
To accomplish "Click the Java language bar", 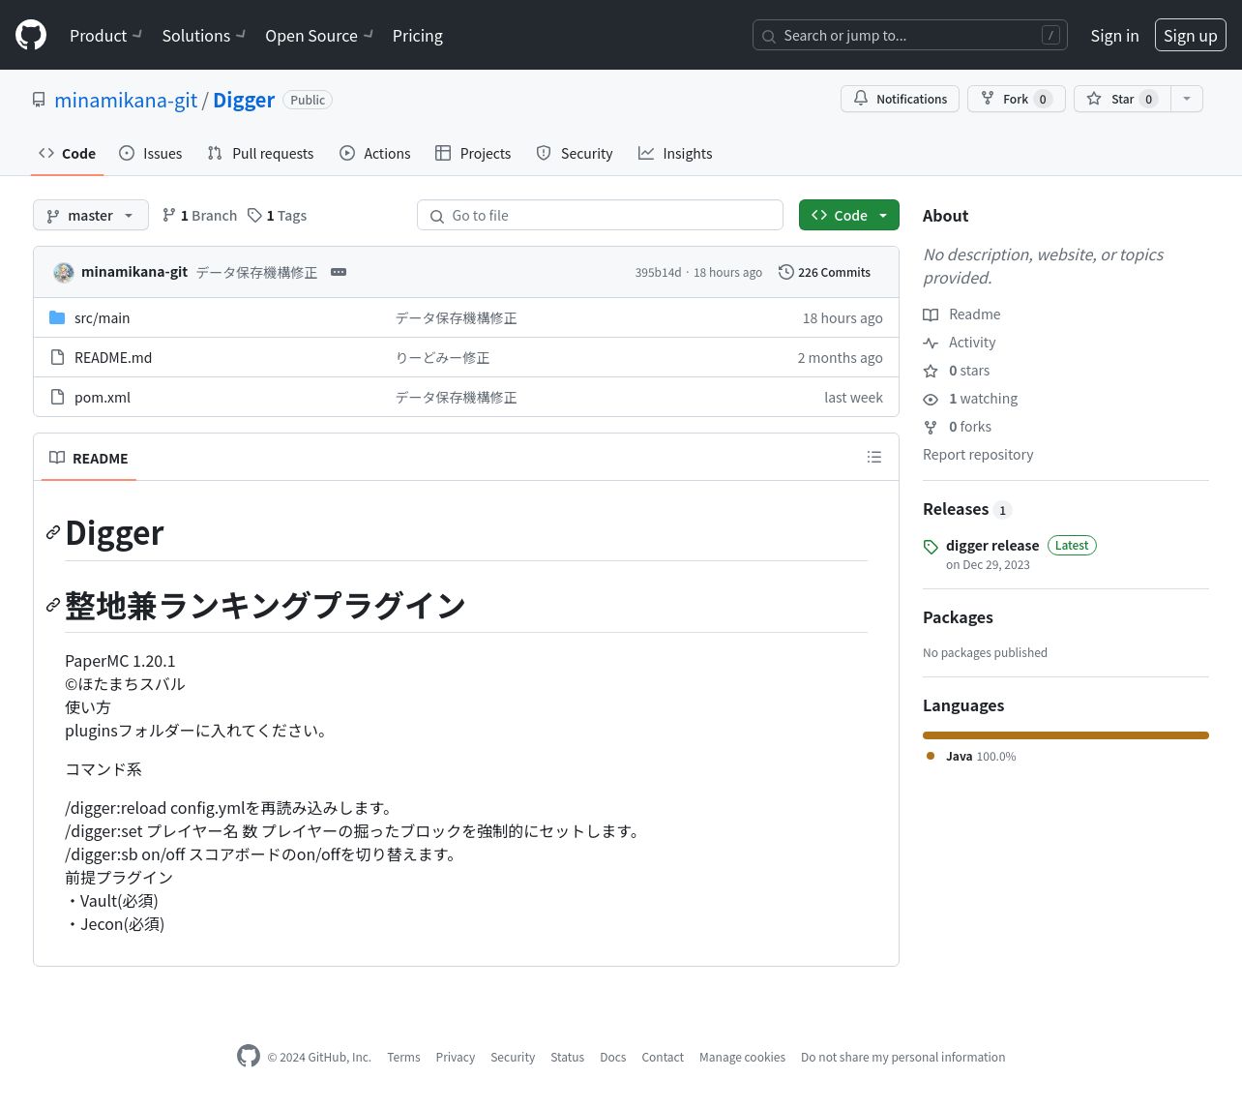I will (1066, 735).
